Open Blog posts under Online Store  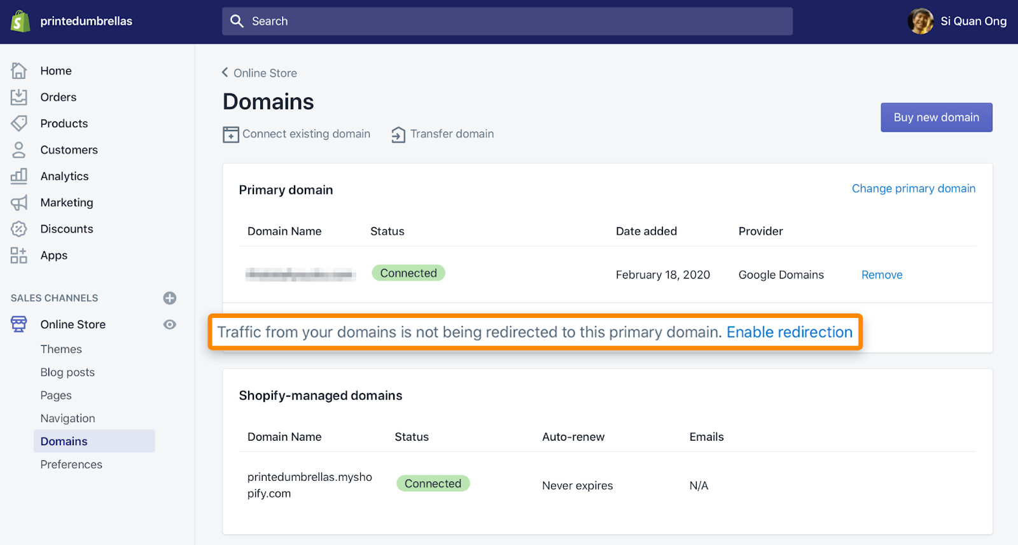pyautogui.click(x=67, y=372)
